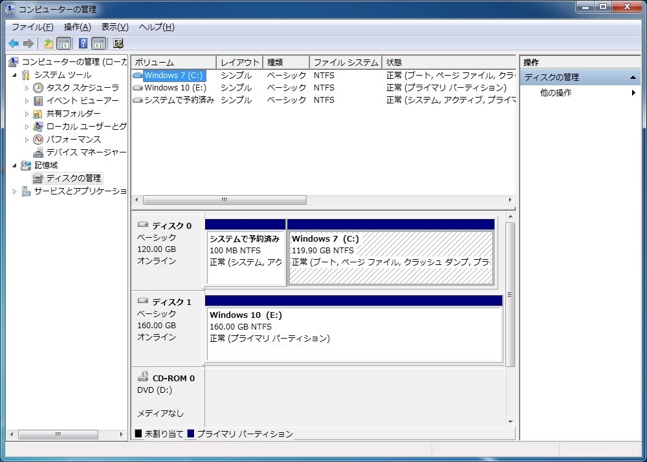Viewport: 647px width, 462px height.
Task: Expand the 共有フォルダー node
Action: click(27, 114)
